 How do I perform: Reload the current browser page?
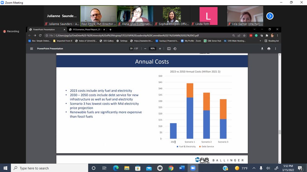point(40,36)
